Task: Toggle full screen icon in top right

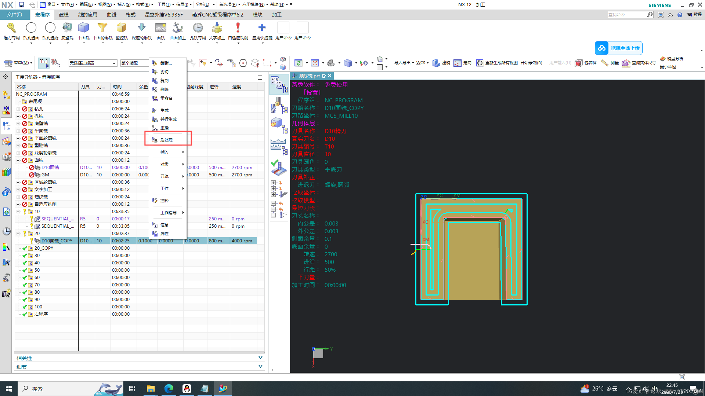Action: click(x=661, y=15)
